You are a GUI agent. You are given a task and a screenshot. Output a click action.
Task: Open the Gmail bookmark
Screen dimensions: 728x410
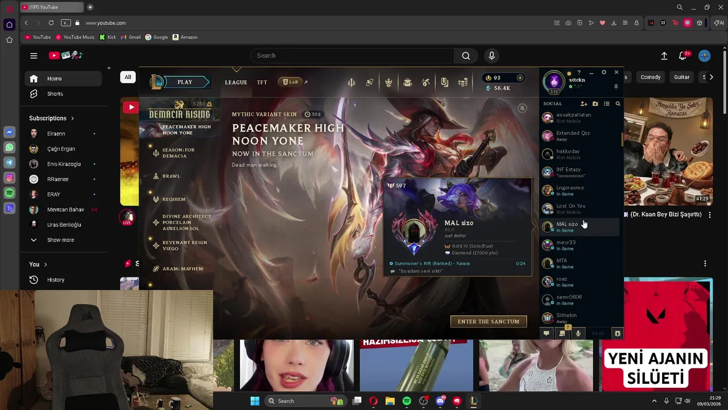[131, 37]
